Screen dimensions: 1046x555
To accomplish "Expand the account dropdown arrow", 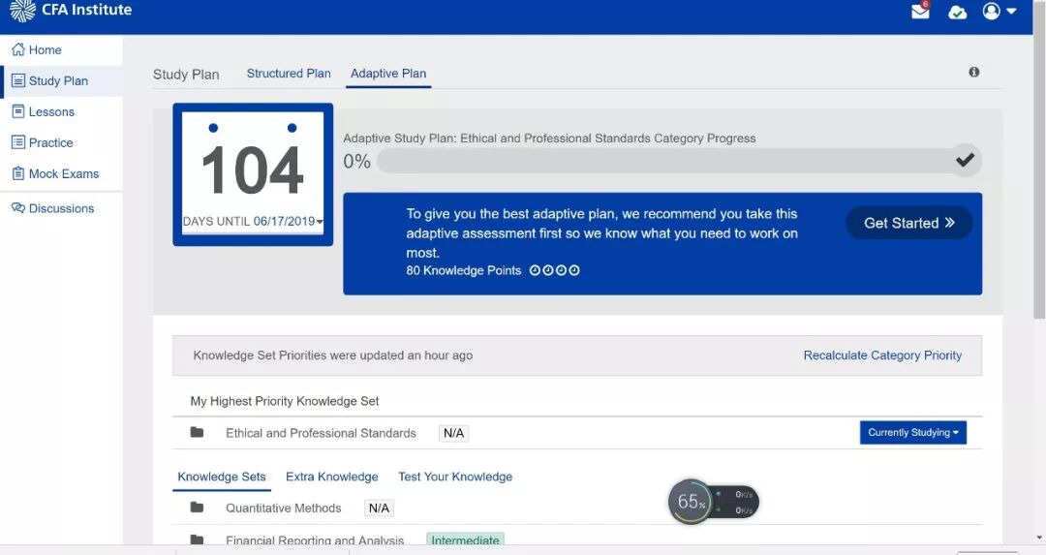I will [1011, 12].
